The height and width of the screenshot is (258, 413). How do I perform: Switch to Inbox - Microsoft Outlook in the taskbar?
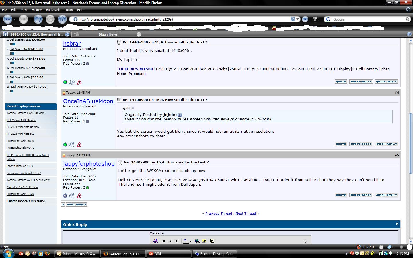click(x=77, y=254)
